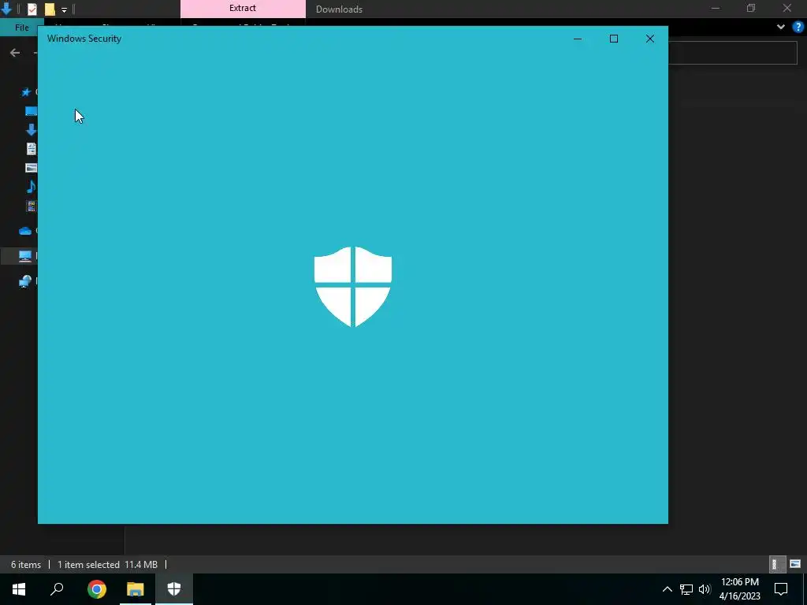Show hidden tray icons chevron

tap(667, 589)
